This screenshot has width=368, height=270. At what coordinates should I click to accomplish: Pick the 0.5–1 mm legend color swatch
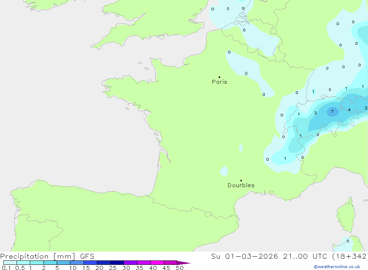coord(24,263)
